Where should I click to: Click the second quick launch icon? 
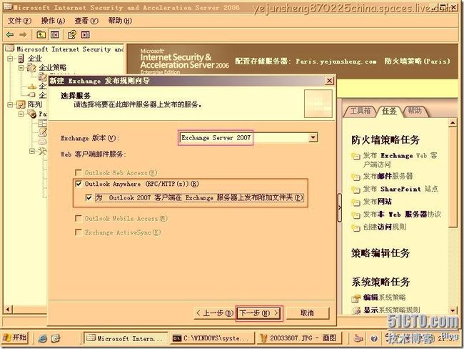pos(56,338)
